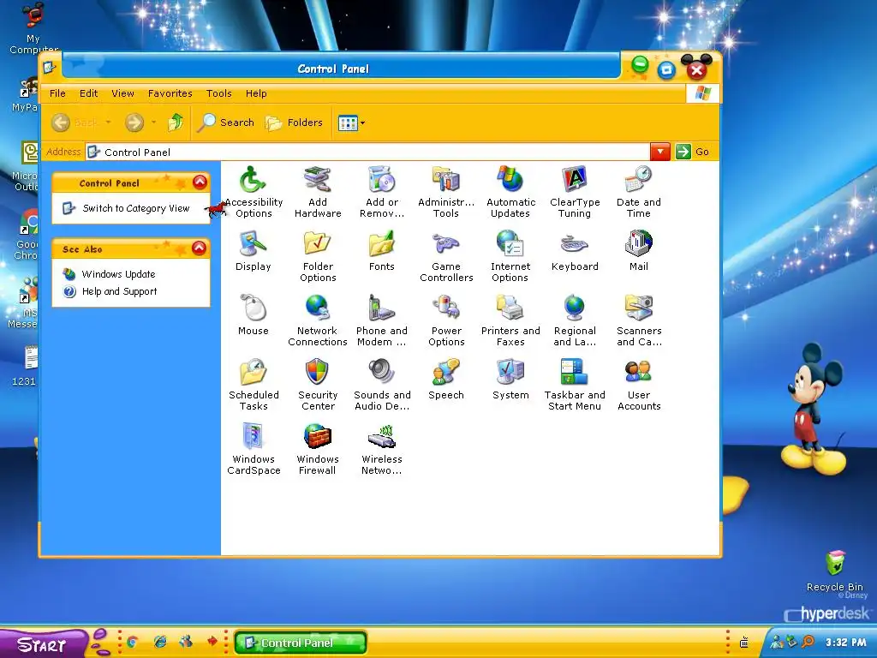Open the System applet icon
877x658 pixels.
(x=510, y=380)
